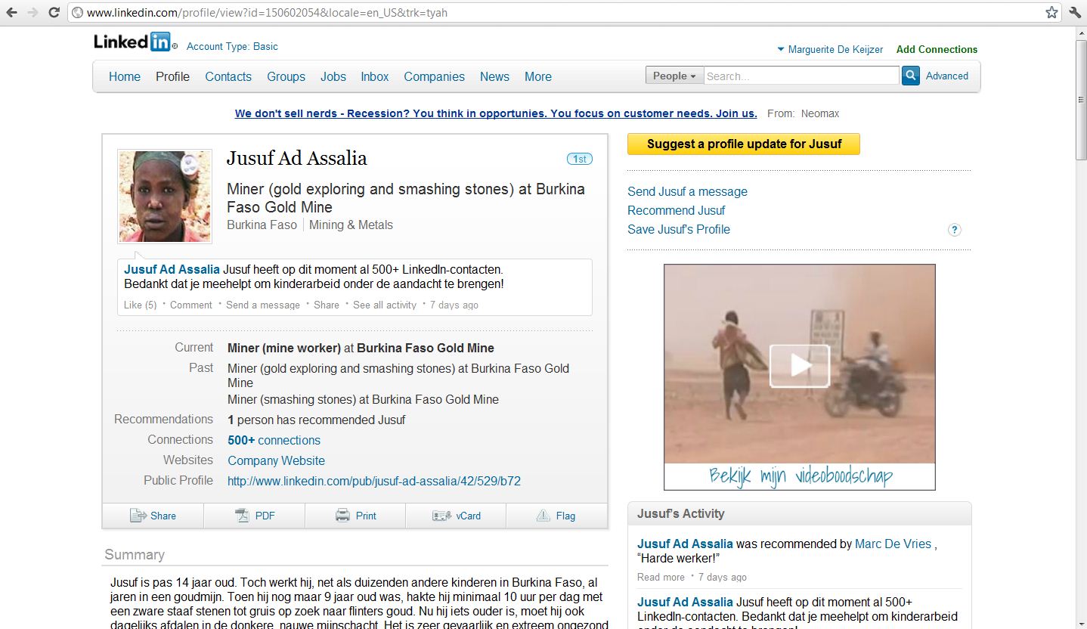Comment on the status update
1087x629 pixels.
coord(191,305)
